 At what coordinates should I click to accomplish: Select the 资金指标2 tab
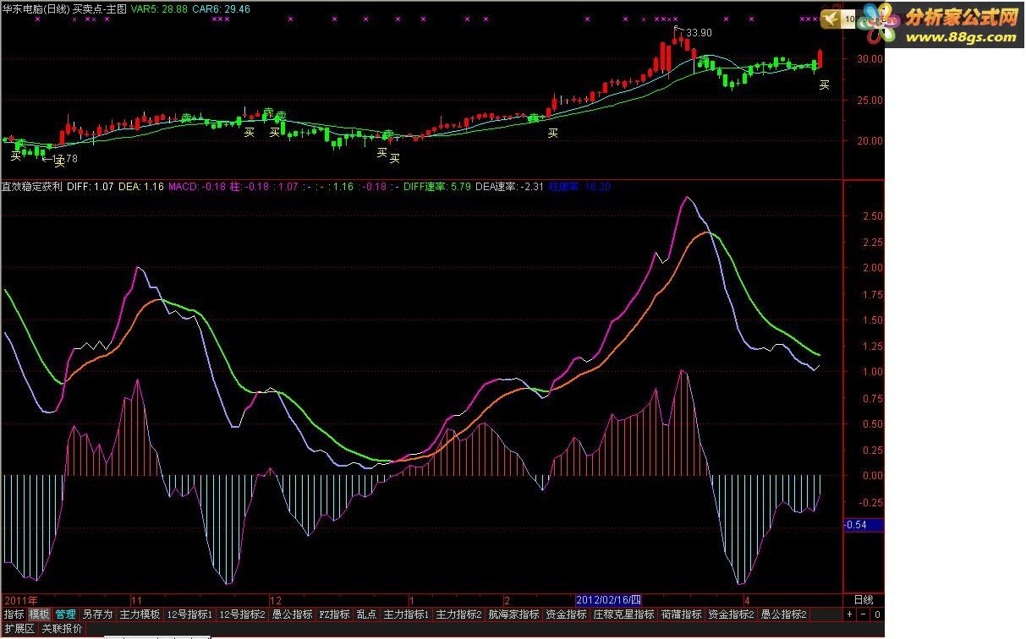(732, 614)
